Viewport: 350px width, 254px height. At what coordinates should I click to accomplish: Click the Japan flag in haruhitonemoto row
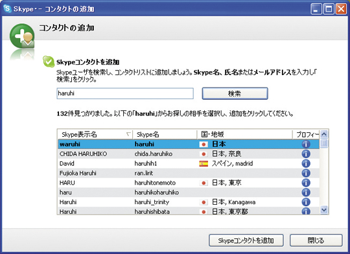[x=204, y=183]
